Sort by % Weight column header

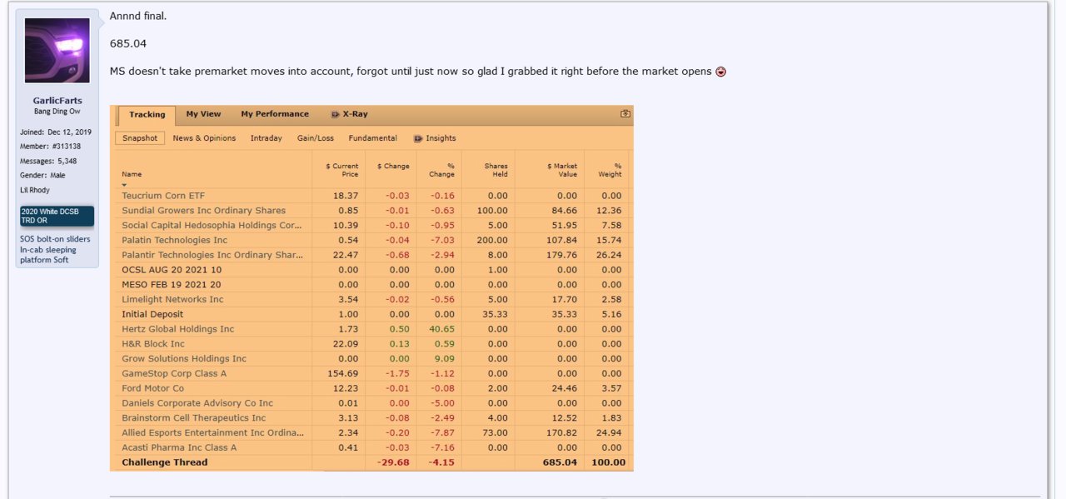[610, 170]
